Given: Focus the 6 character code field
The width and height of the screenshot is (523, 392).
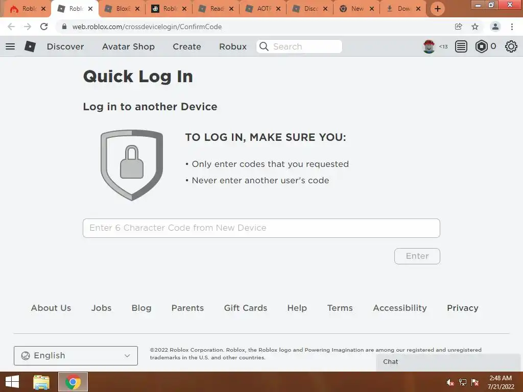Looking at the screenshot, I should click(261, 228).
